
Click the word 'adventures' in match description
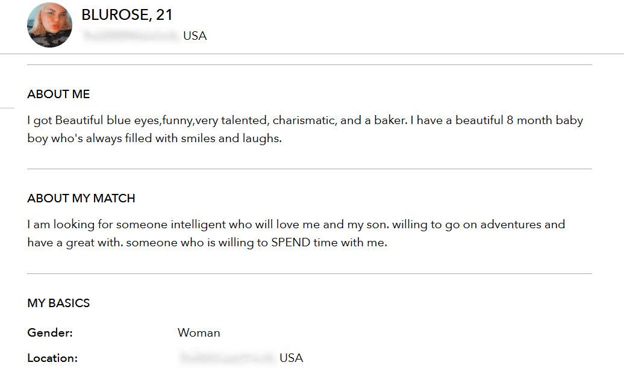pos(511,225)
